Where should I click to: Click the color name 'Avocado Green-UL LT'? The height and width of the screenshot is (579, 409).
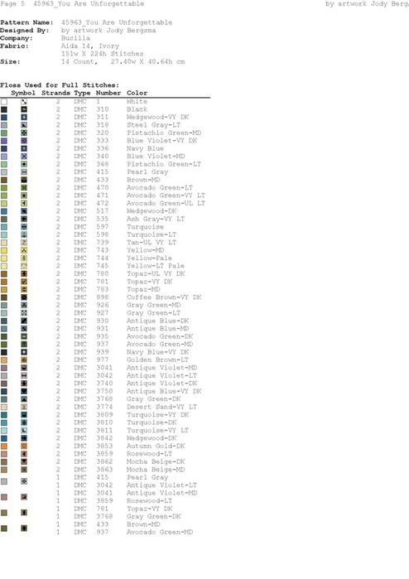[x=166, y=203]
